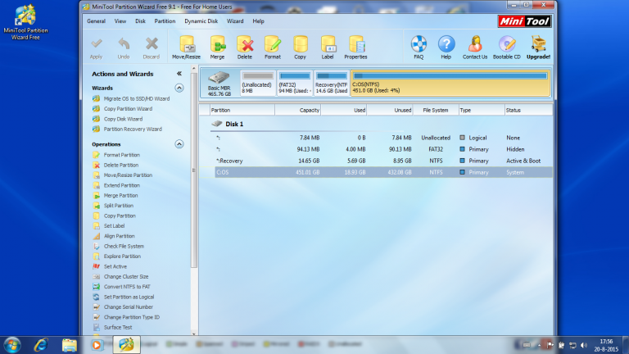This screenshot has height=354, width=629.
Task: Click the Merge partition toolbar icon
Action: coord(217,46)
